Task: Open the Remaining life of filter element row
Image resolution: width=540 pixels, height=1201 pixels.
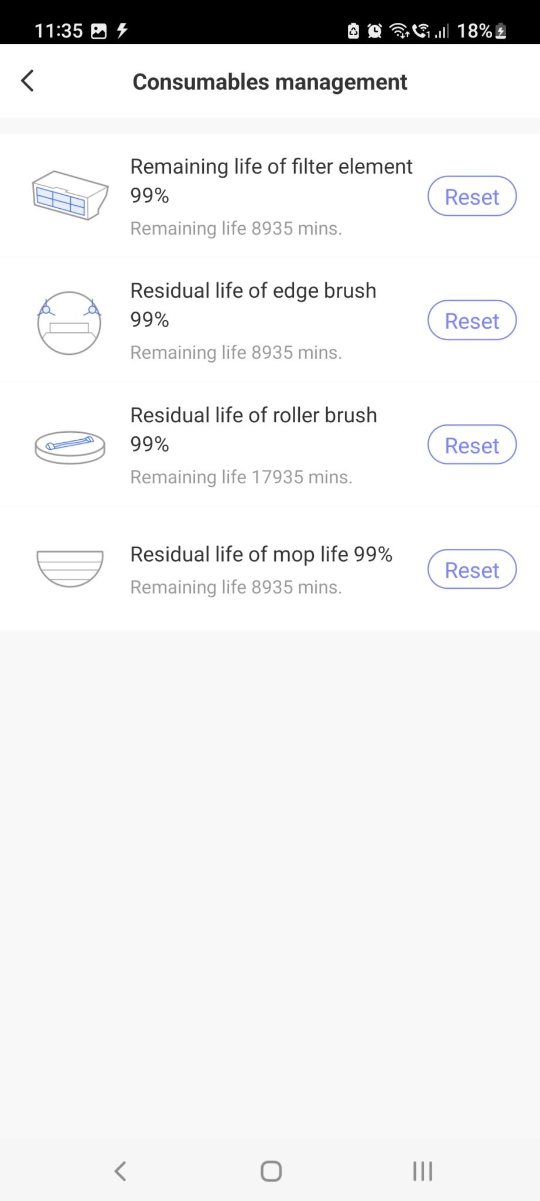Action: point(270,196)
